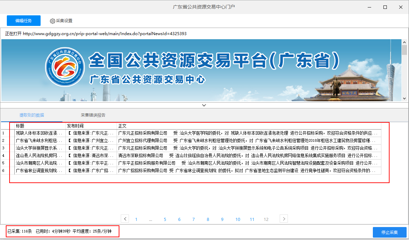
Task: Go to previous results page arrow
Action: [x=125, y=219]
